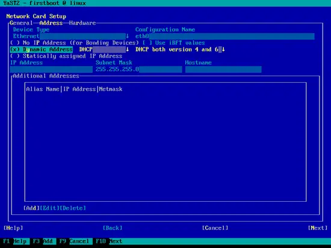Toggle the Use iBFT values checkbox
331x248 pixels.
pyautogui.click(x=174, y=43)
